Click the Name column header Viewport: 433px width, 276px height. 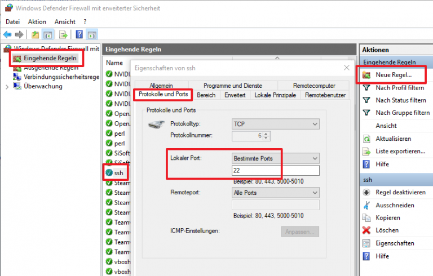coord(114,63)
